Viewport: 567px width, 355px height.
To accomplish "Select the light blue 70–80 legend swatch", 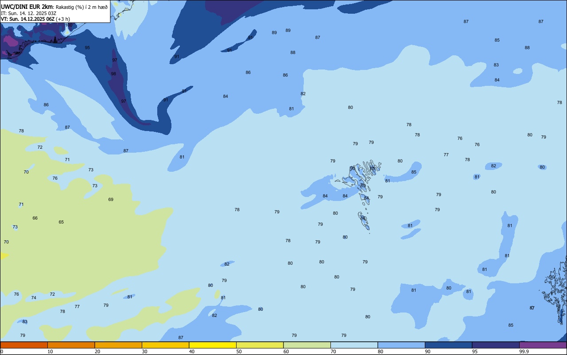I will 354,345.
